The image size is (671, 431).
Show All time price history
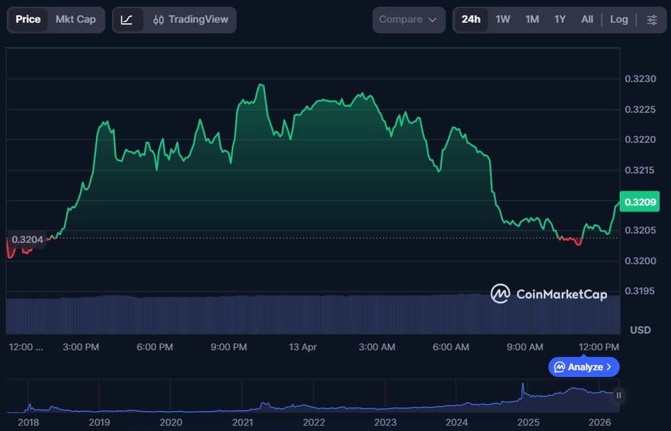(x=587, y=20)
